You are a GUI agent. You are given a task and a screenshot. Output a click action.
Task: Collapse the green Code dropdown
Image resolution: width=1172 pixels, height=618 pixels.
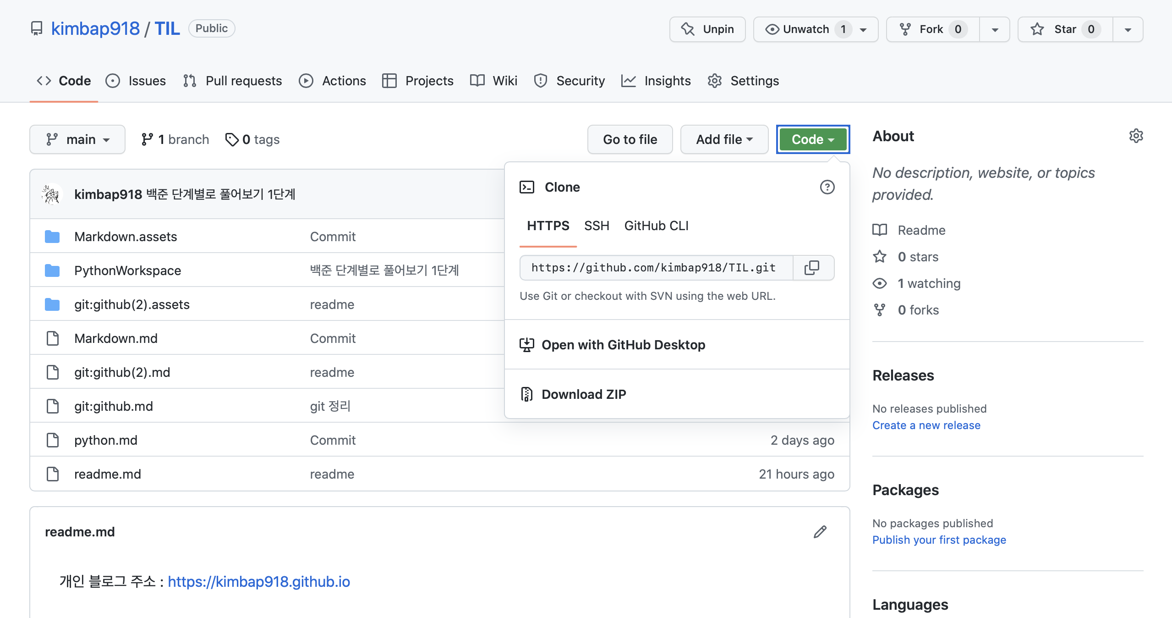(813, 139)
